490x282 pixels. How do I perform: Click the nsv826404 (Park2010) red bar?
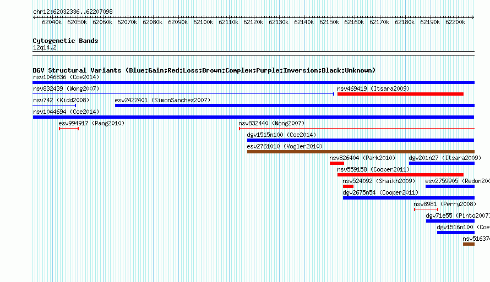[337, 163]
